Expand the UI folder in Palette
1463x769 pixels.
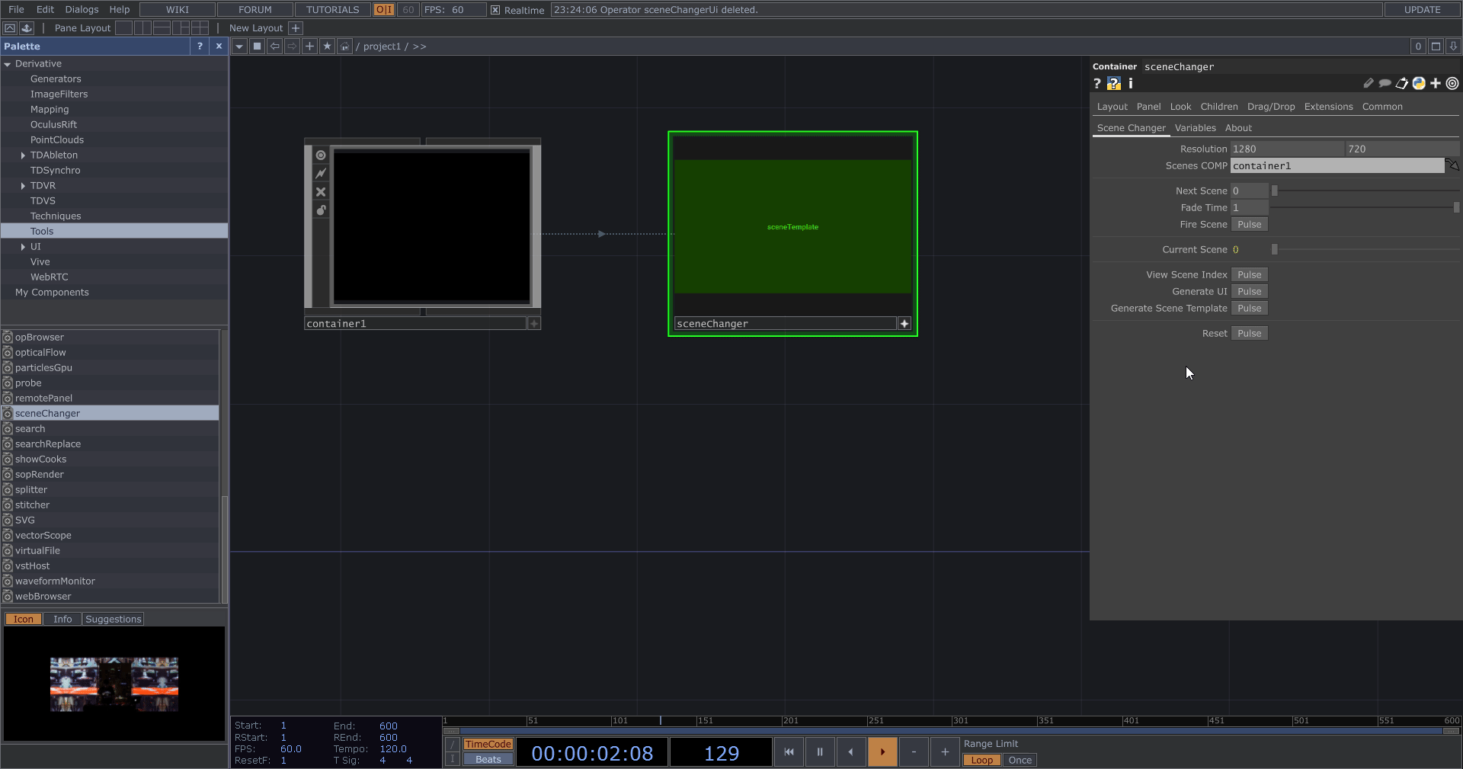(x=23, y=247)
